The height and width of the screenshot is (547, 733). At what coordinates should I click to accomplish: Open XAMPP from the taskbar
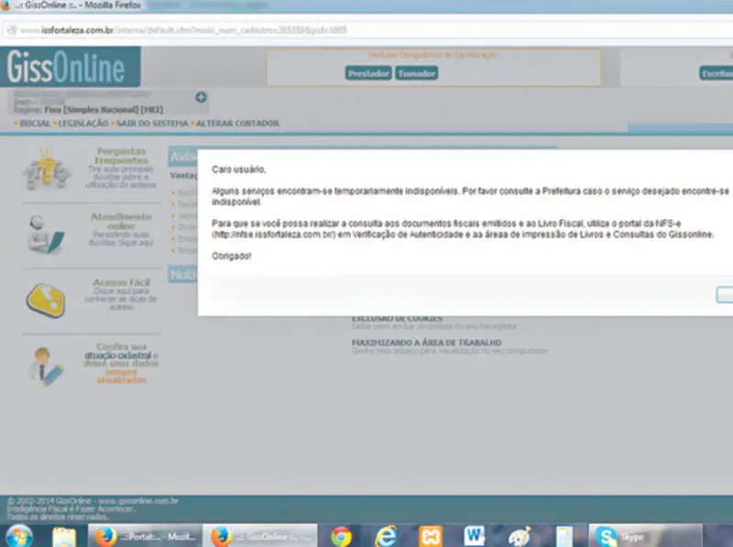coord(430,536)
